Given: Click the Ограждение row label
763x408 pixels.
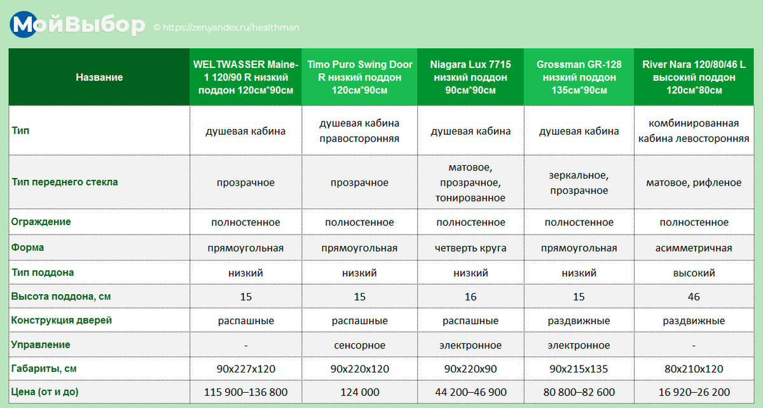Looking at the screenshot, I should coord(41,222).
